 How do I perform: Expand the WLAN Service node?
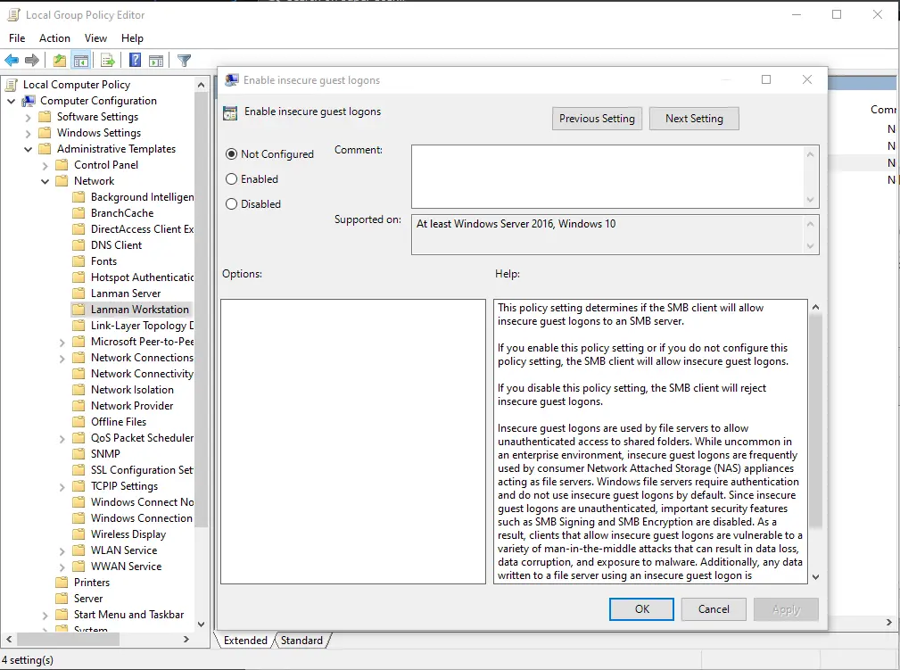pyautogui.click(x=61, y=550)
